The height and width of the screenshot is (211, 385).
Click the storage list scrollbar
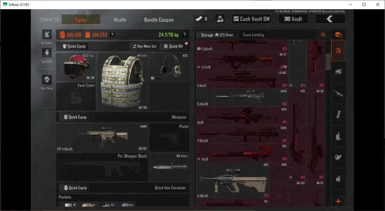coord(328,62)
